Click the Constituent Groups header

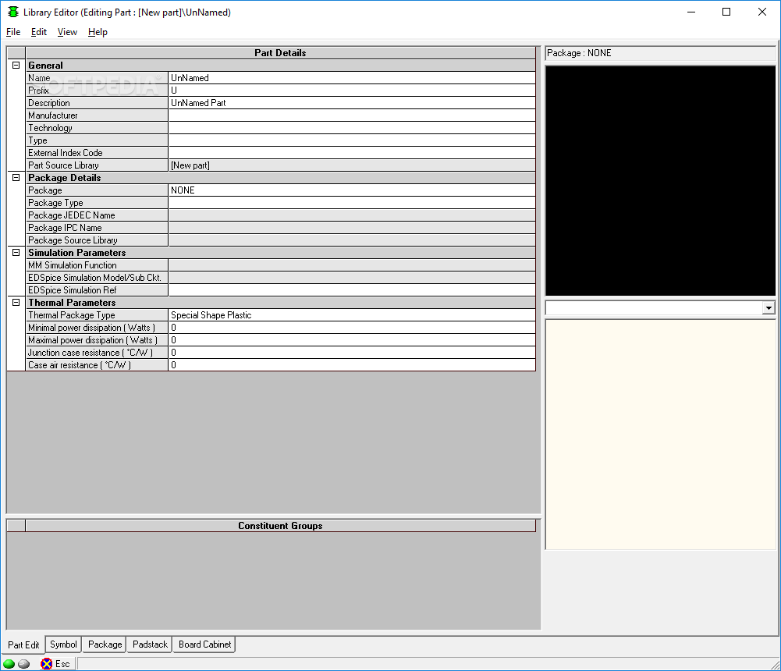coord(280,526)
